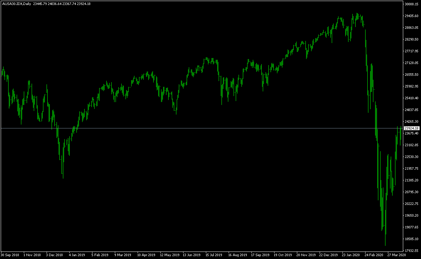Viewport: 421px width, 259px height.
Task: Click the 27128.05 price axis label
Action: 412,63
